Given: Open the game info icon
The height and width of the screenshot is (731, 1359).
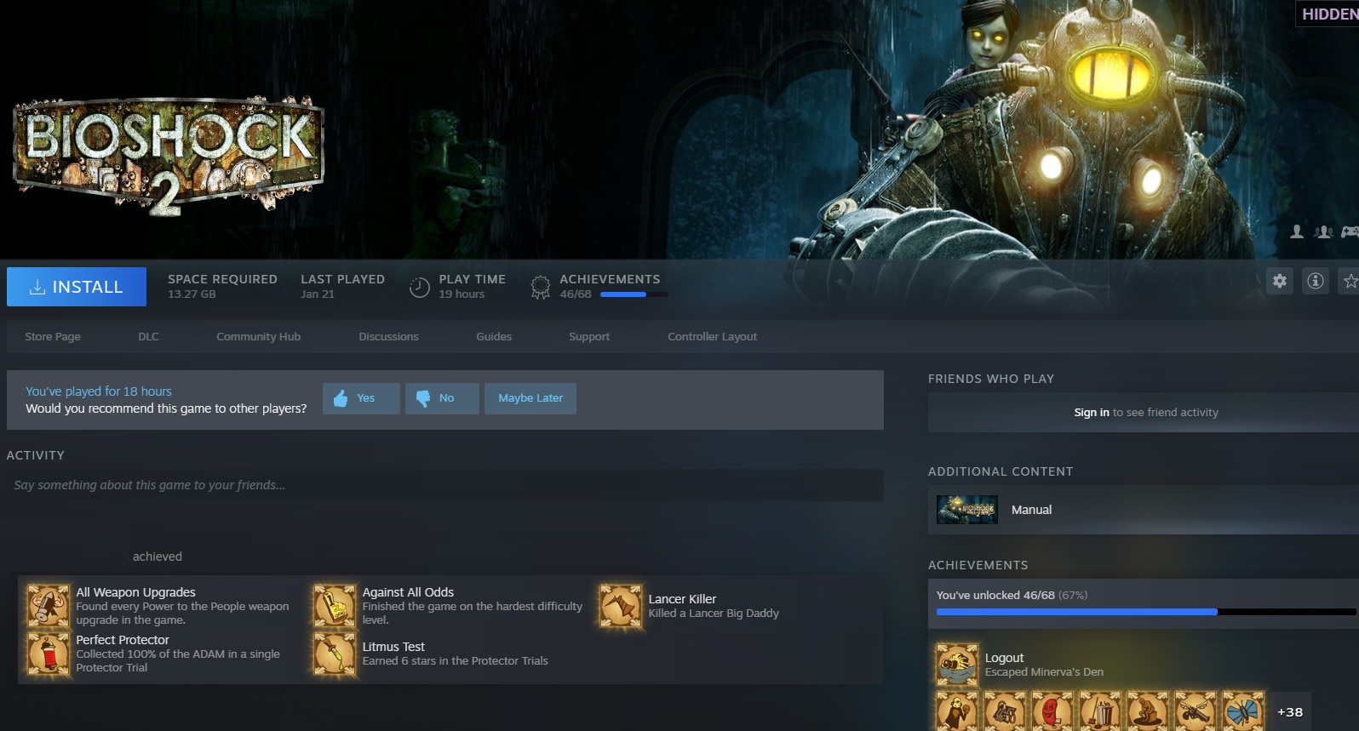Looking at the screenshot, I should coord(1316,281).
